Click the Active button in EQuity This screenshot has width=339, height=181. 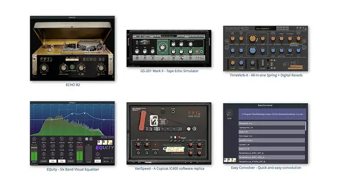98,161
